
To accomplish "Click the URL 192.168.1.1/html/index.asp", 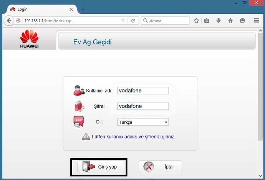I will click(x=48, y=21).
